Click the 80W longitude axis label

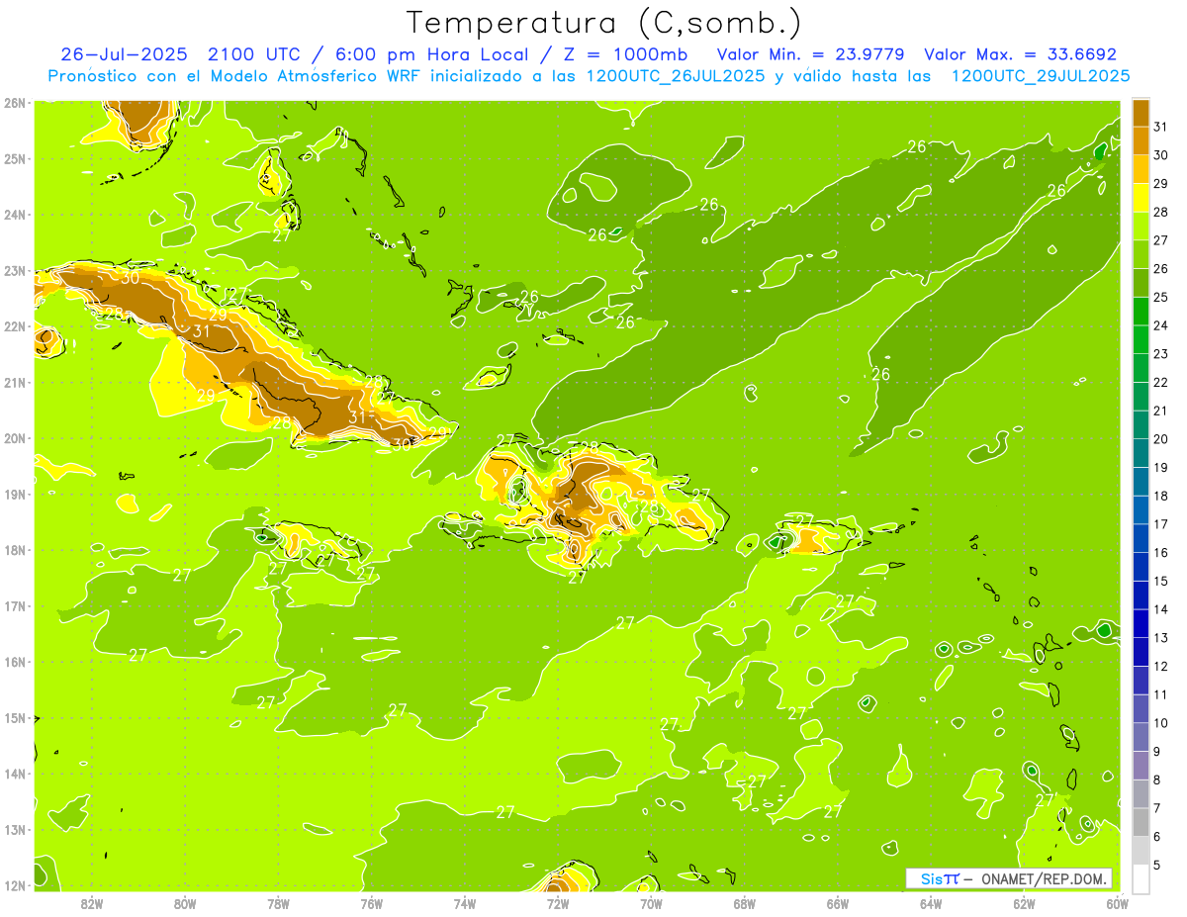point(184,903)
